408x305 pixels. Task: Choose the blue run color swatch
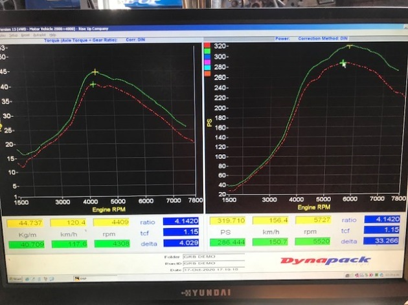point(207,57)
